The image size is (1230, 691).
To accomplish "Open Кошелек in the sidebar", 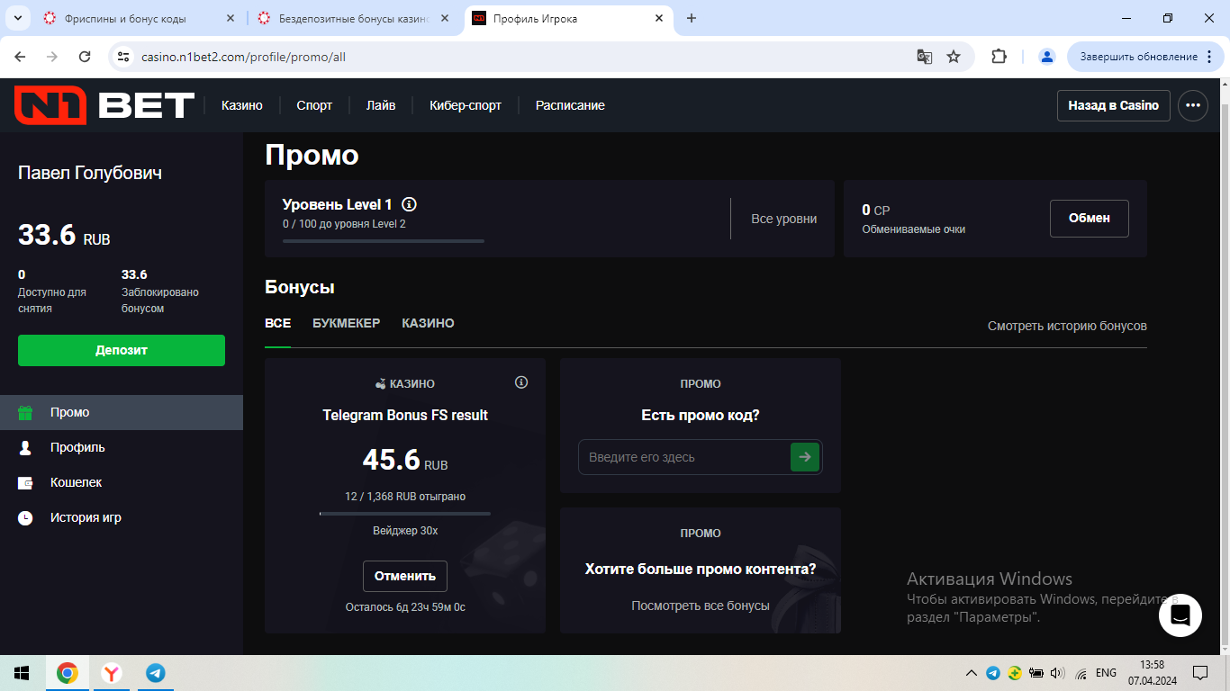I will point(76,482).
